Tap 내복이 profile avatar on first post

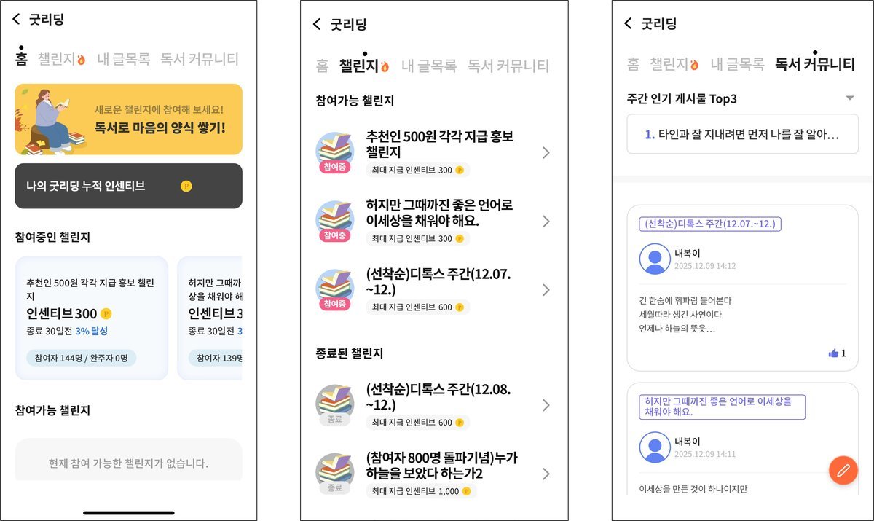click(x=654, y=259)
